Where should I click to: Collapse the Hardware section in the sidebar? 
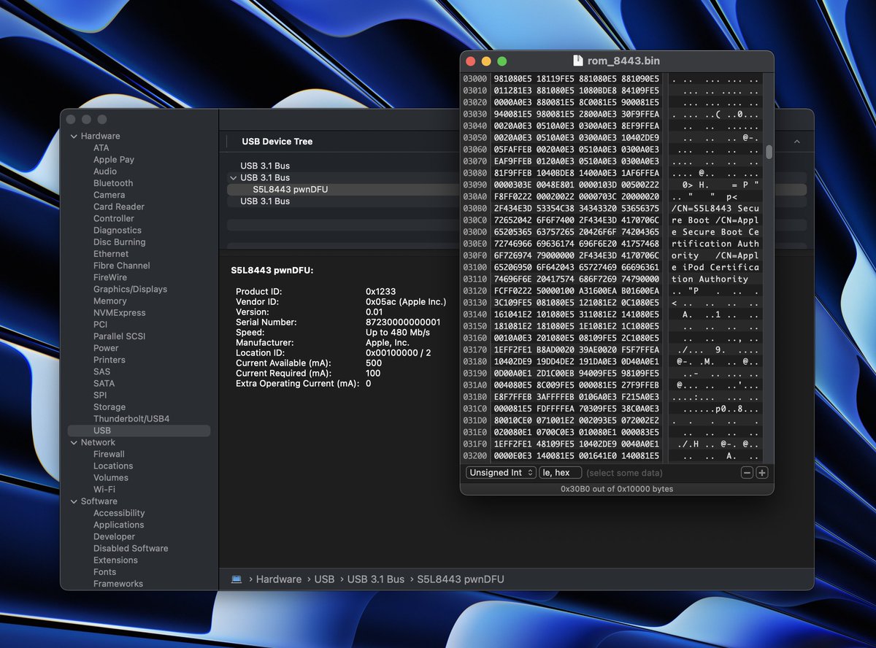click(74, 136)
